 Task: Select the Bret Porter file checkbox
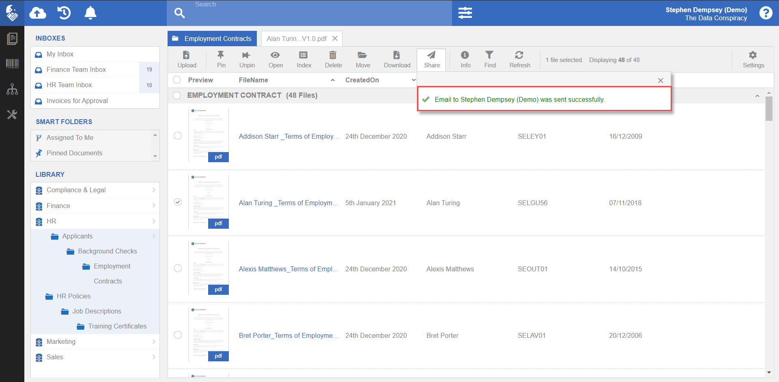pyautogui.click(x=178, y=335)
